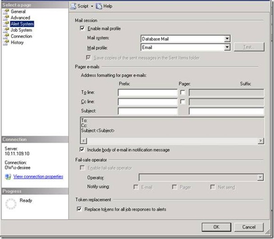Screen dimensions: 274x239
Task: Click the General page icon
Action: [6, 12]
